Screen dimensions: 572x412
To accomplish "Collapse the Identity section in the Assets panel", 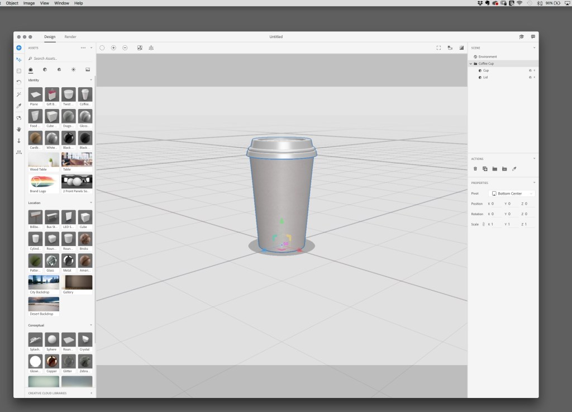I will pyautogui.click(x=91, y=80).
